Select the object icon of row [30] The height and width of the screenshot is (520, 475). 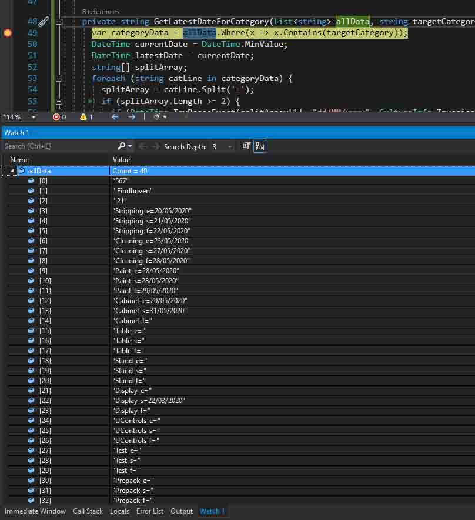coord(31,481)
